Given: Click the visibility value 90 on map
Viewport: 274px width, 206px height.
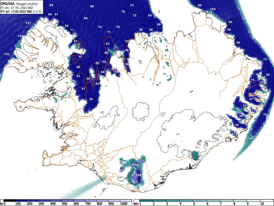Looking at the screenshot, I should pos(92,6).
